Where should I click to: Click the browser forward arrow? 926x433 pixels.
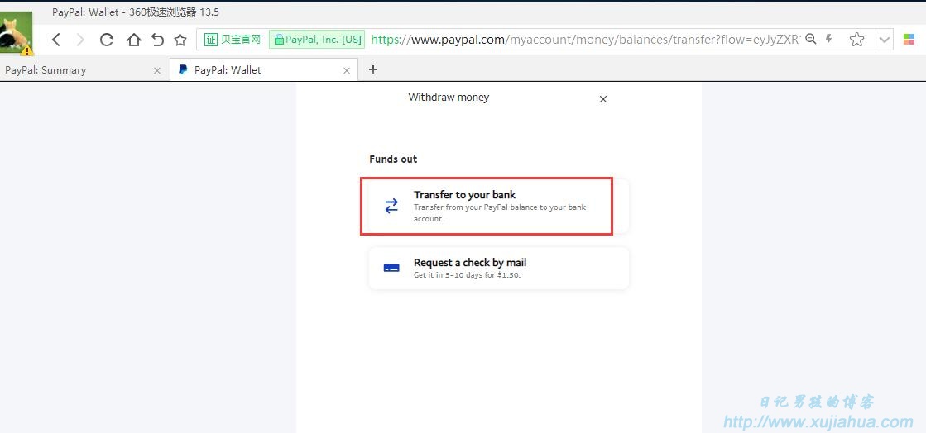[x=81, y=40]
